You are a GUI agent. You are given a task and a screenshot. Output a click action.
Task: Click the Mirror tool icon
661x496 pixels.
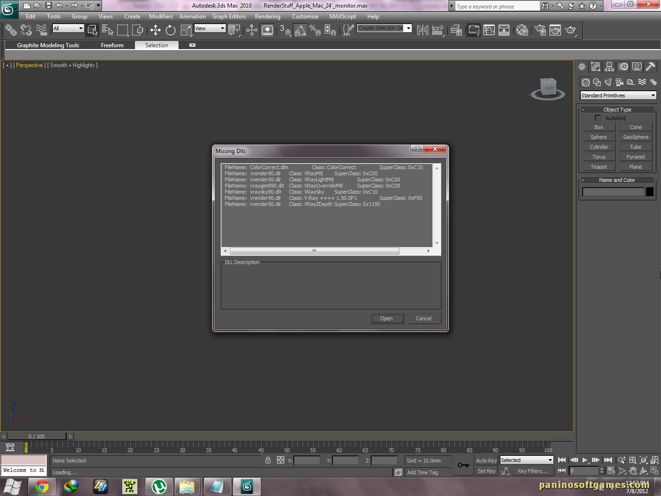(x=423, y=30)
